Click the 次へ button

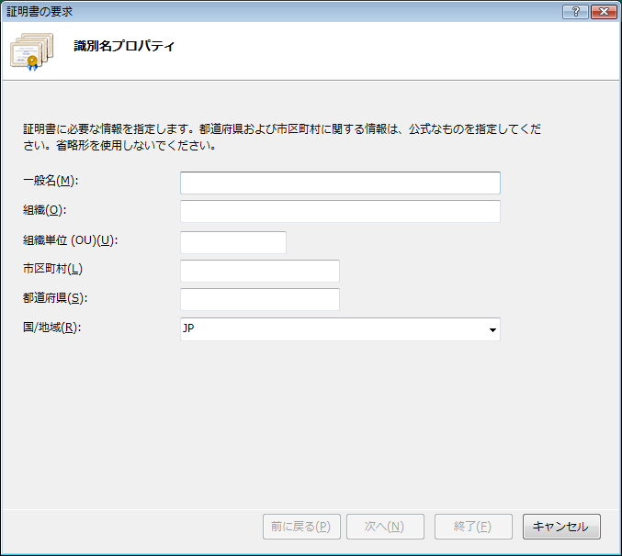click(x=384, y=527)
